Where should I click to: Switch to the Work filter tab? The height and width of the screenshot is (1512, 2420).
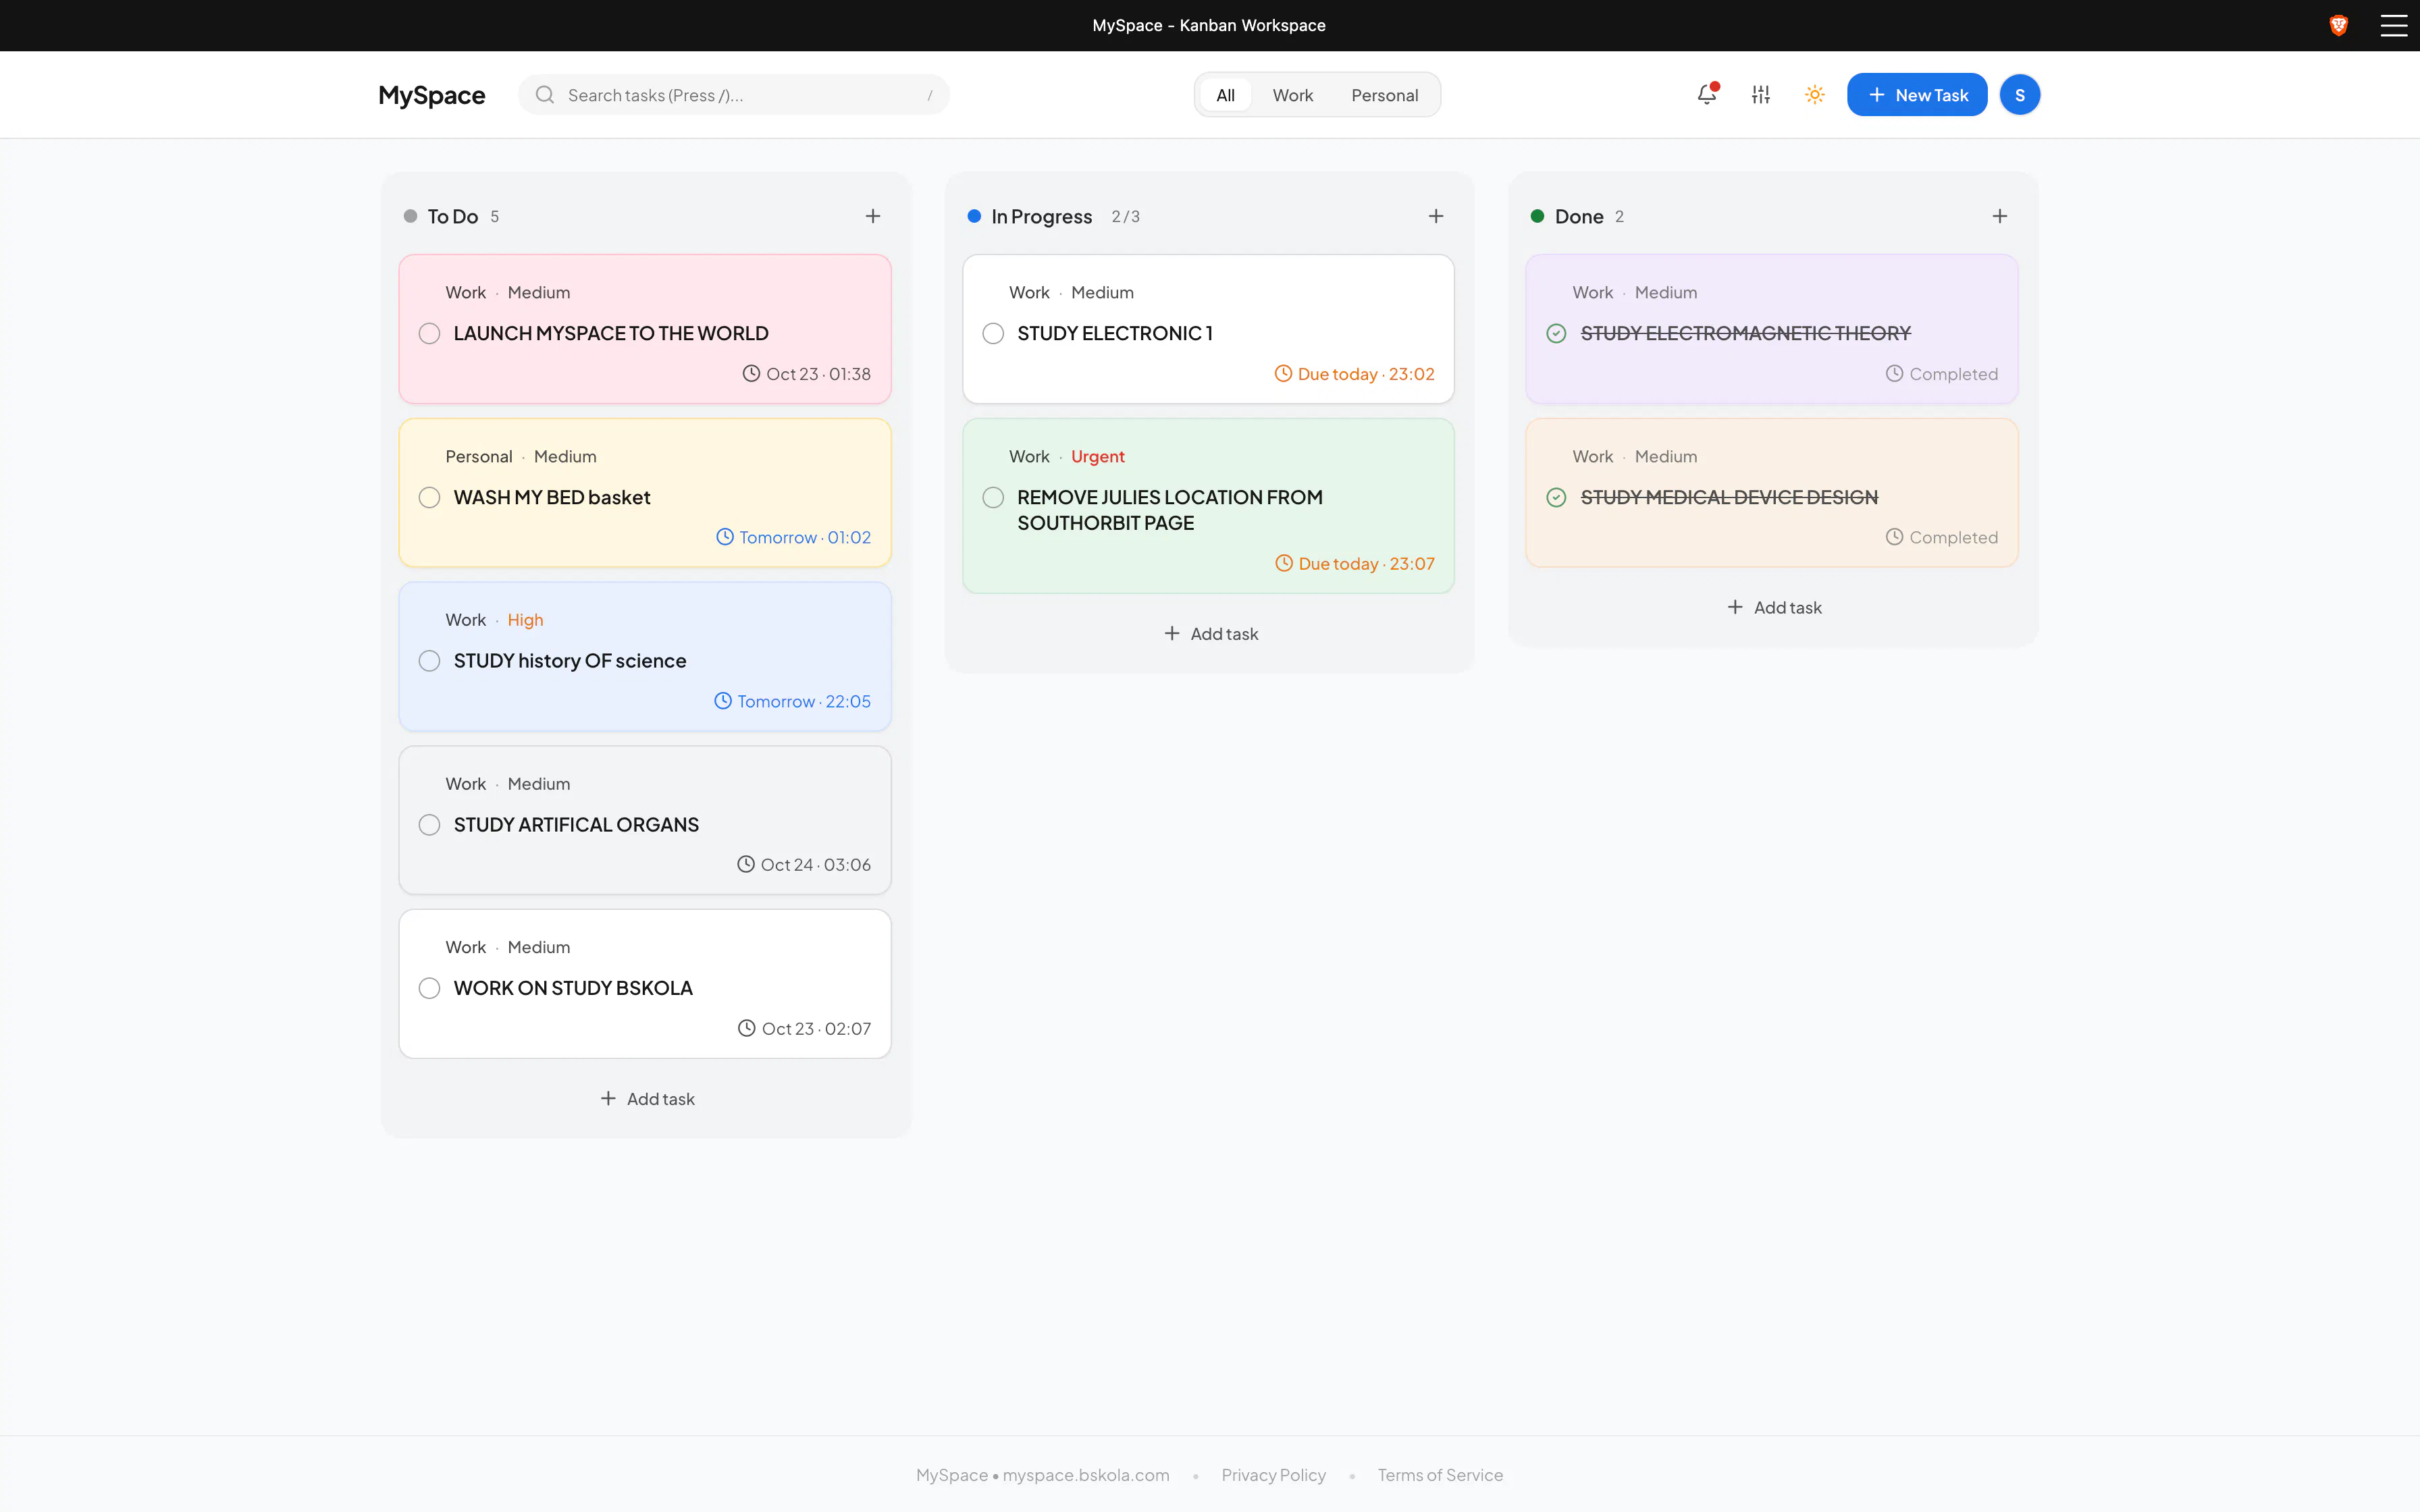1292,95
